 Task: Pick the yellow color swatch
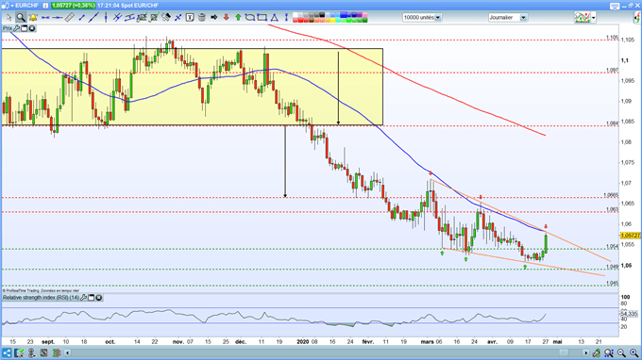[333, 21]
